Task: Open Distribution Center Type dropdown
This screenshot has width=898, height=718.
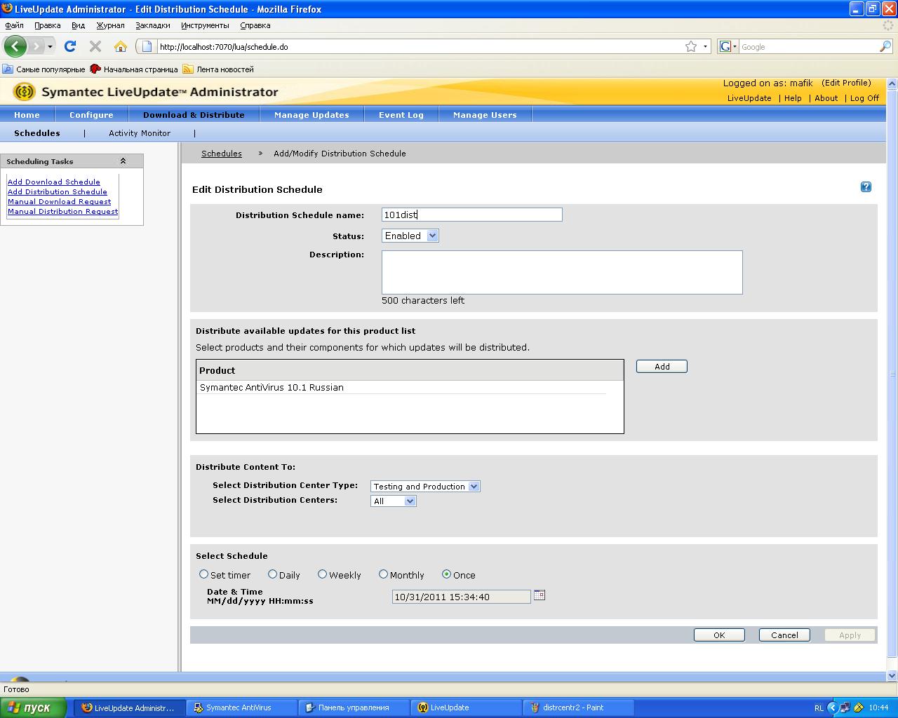Action: pos(425,486)
